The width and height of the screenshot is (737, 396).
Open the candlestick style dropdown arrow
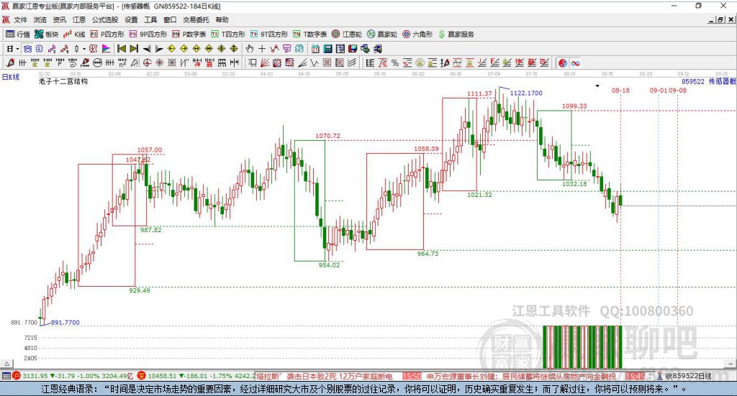pos(83,49)
